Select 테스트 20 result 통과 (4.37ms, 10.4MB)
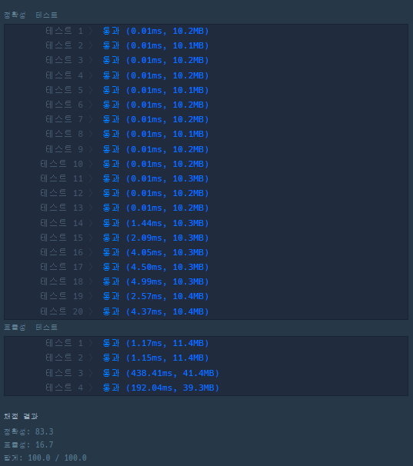 tap(156, 311)
